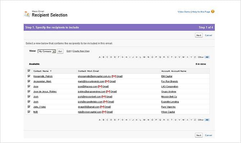Uncheck the Hoogendijk, Patrick checkbox
Image resolution: width=241 pixels, height=143 pixels.
29,76
